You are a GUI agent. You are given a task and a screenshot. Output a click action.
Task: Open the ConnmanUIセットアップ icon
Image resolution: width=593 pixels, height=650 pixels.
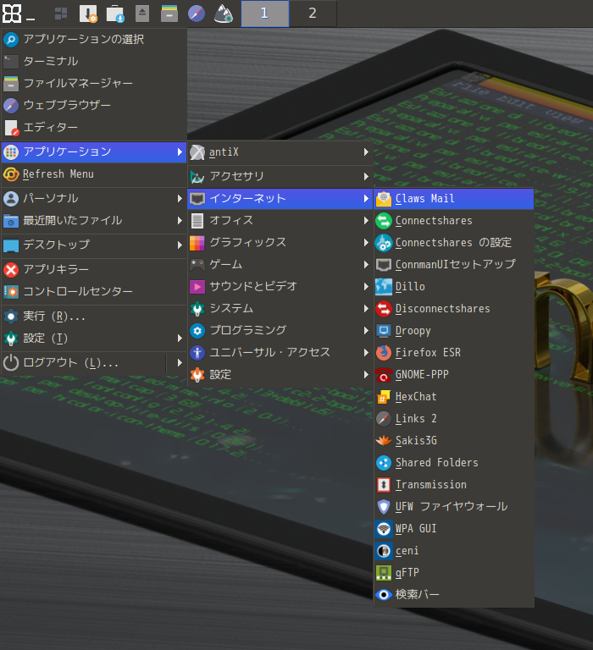[384, 264]
